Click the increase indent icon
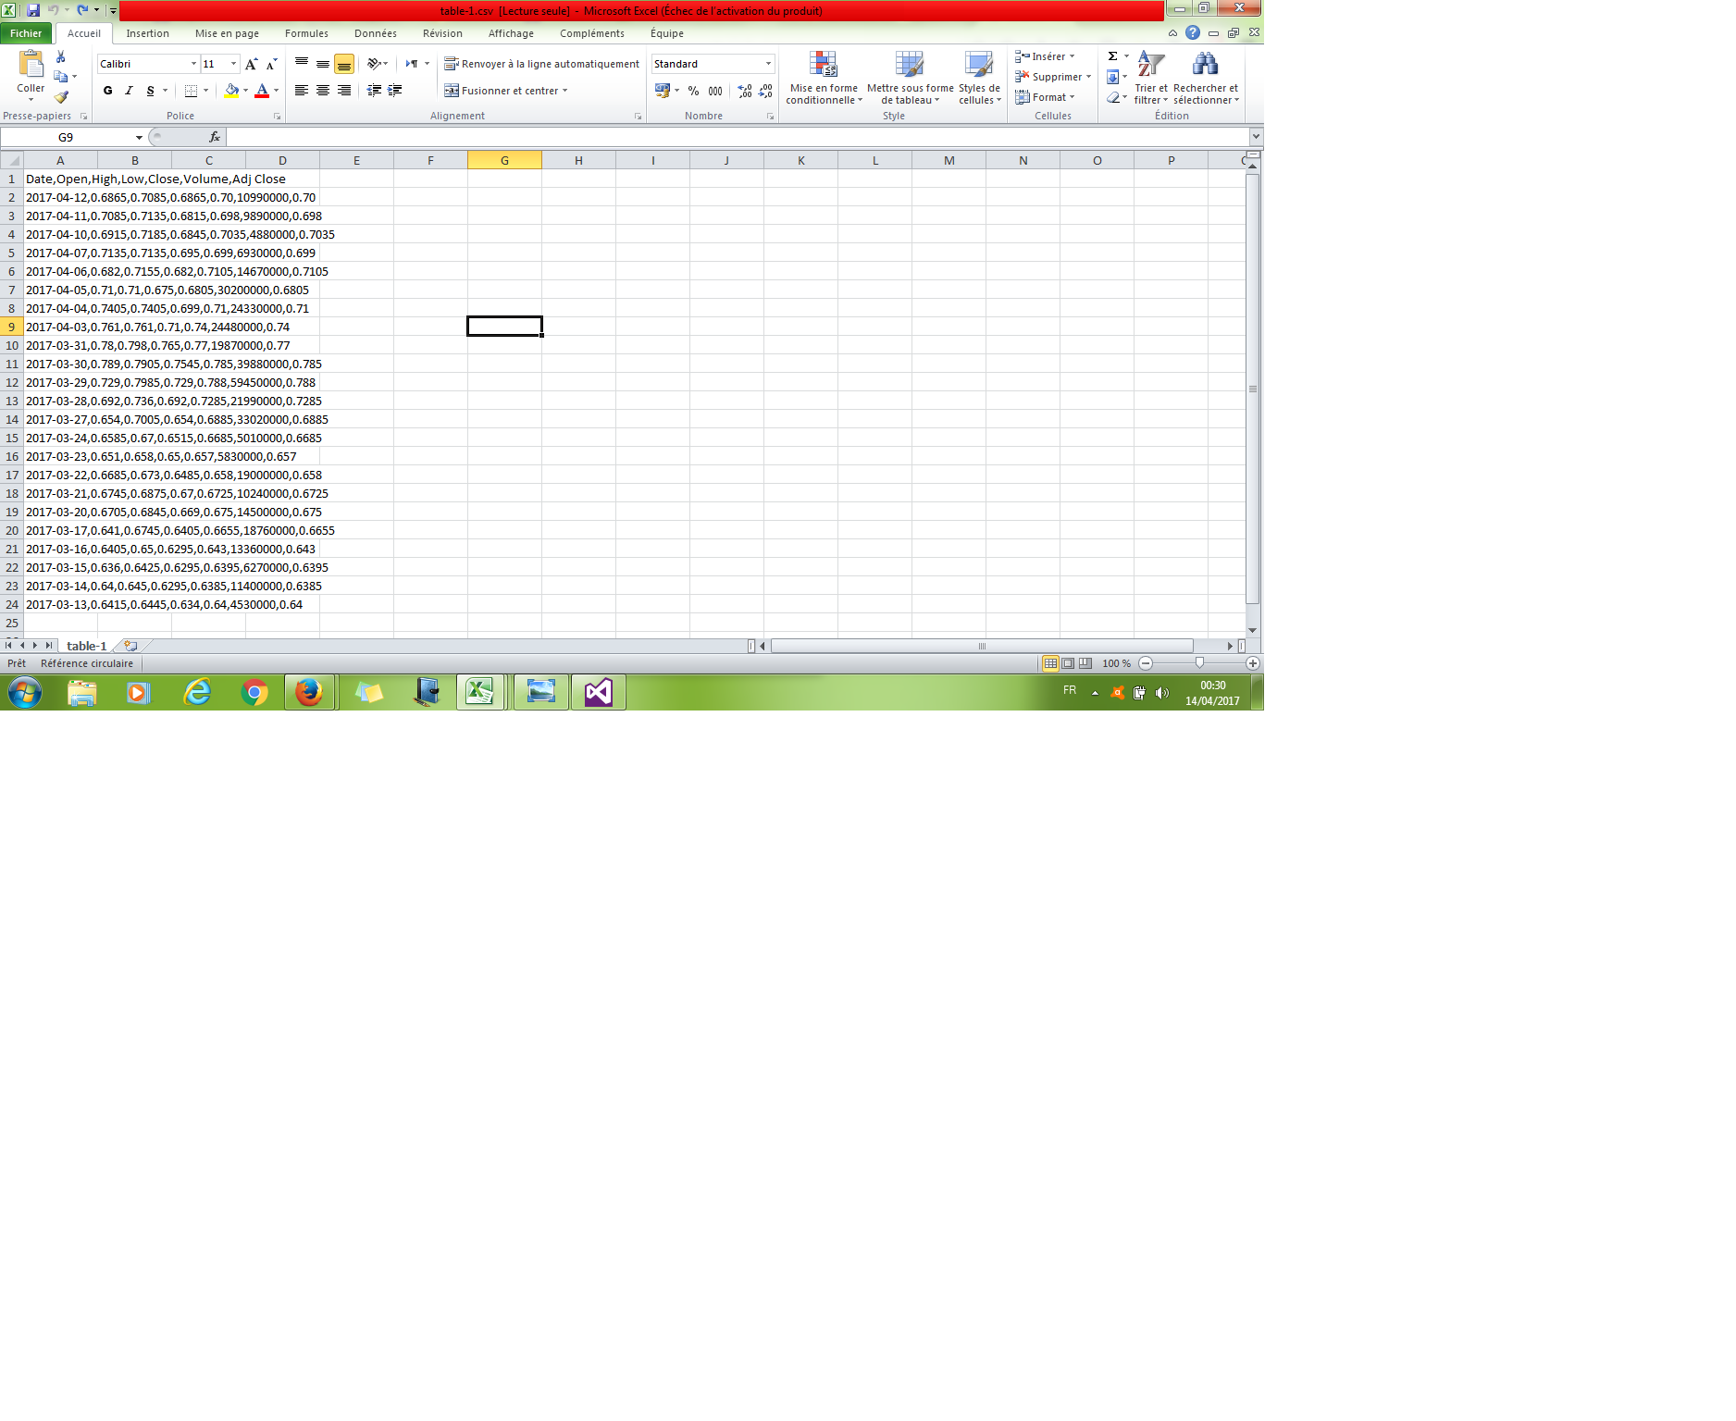The width and height of the screenshot is (1736, 1421). pos(395,91)
